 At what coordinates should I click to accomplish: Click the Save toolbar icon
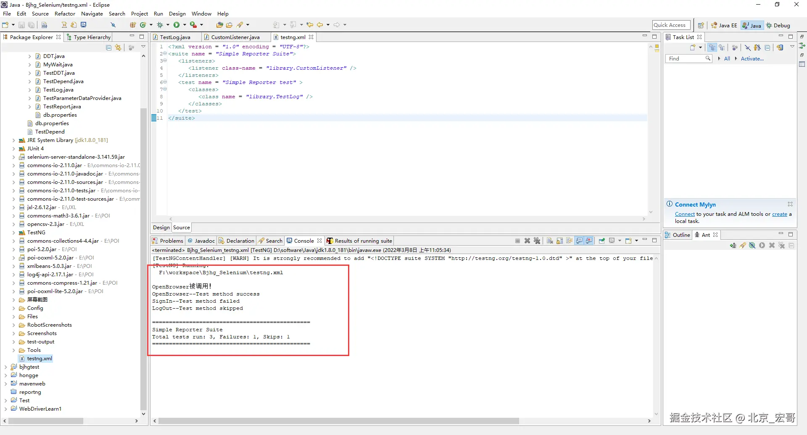(x=21, y=25)
